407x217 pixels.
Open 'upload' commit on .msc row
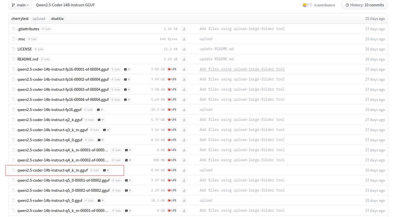[x=206, y=39]
